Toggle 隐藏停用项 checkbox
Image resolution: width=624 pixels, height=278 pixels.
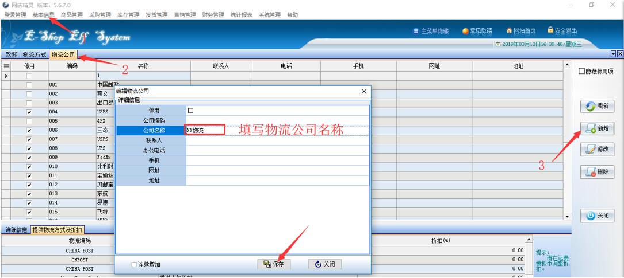point(582,71)
